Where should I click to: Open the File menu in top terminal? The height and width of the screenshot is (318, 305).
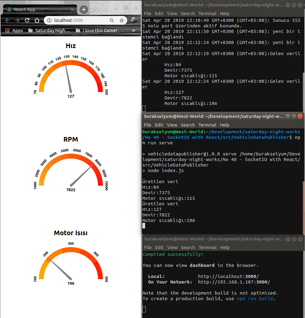tap(148, 14)
